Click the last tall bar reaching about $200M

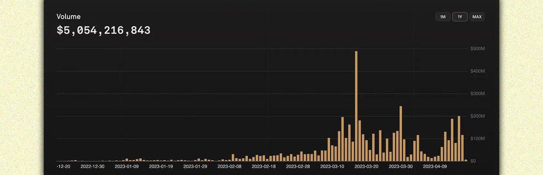(459, 138)
